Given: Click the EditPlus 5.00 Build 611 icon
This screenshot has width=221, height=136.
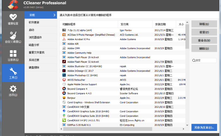Looking at the screenshot, I should tap(64, 125).
